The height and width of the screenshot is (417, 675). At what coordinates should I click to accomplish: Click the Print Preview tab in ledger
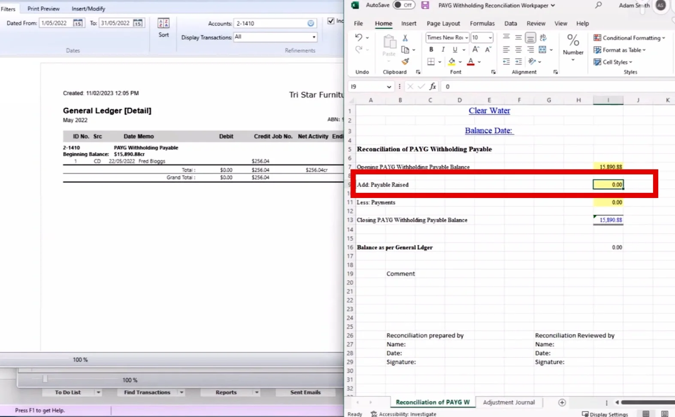point(43,9)
